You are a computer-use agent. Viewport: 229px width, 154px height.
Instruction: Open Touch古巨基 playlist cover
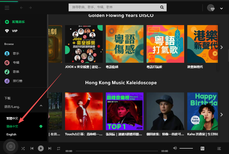(84, 111)
